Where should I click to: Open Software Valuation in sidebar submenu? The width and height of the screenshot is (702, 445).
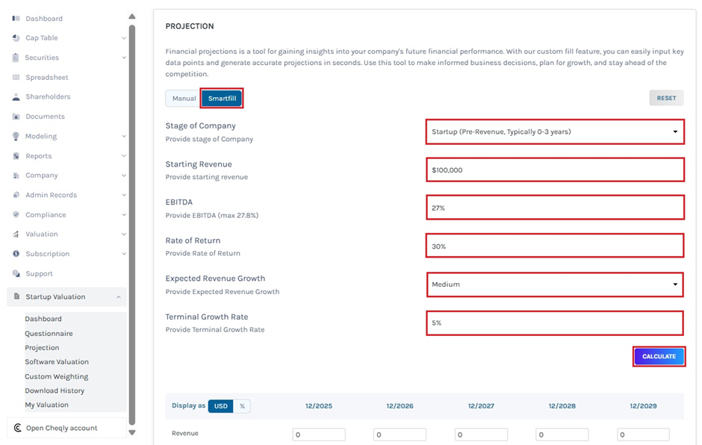(x=57, y=362)
